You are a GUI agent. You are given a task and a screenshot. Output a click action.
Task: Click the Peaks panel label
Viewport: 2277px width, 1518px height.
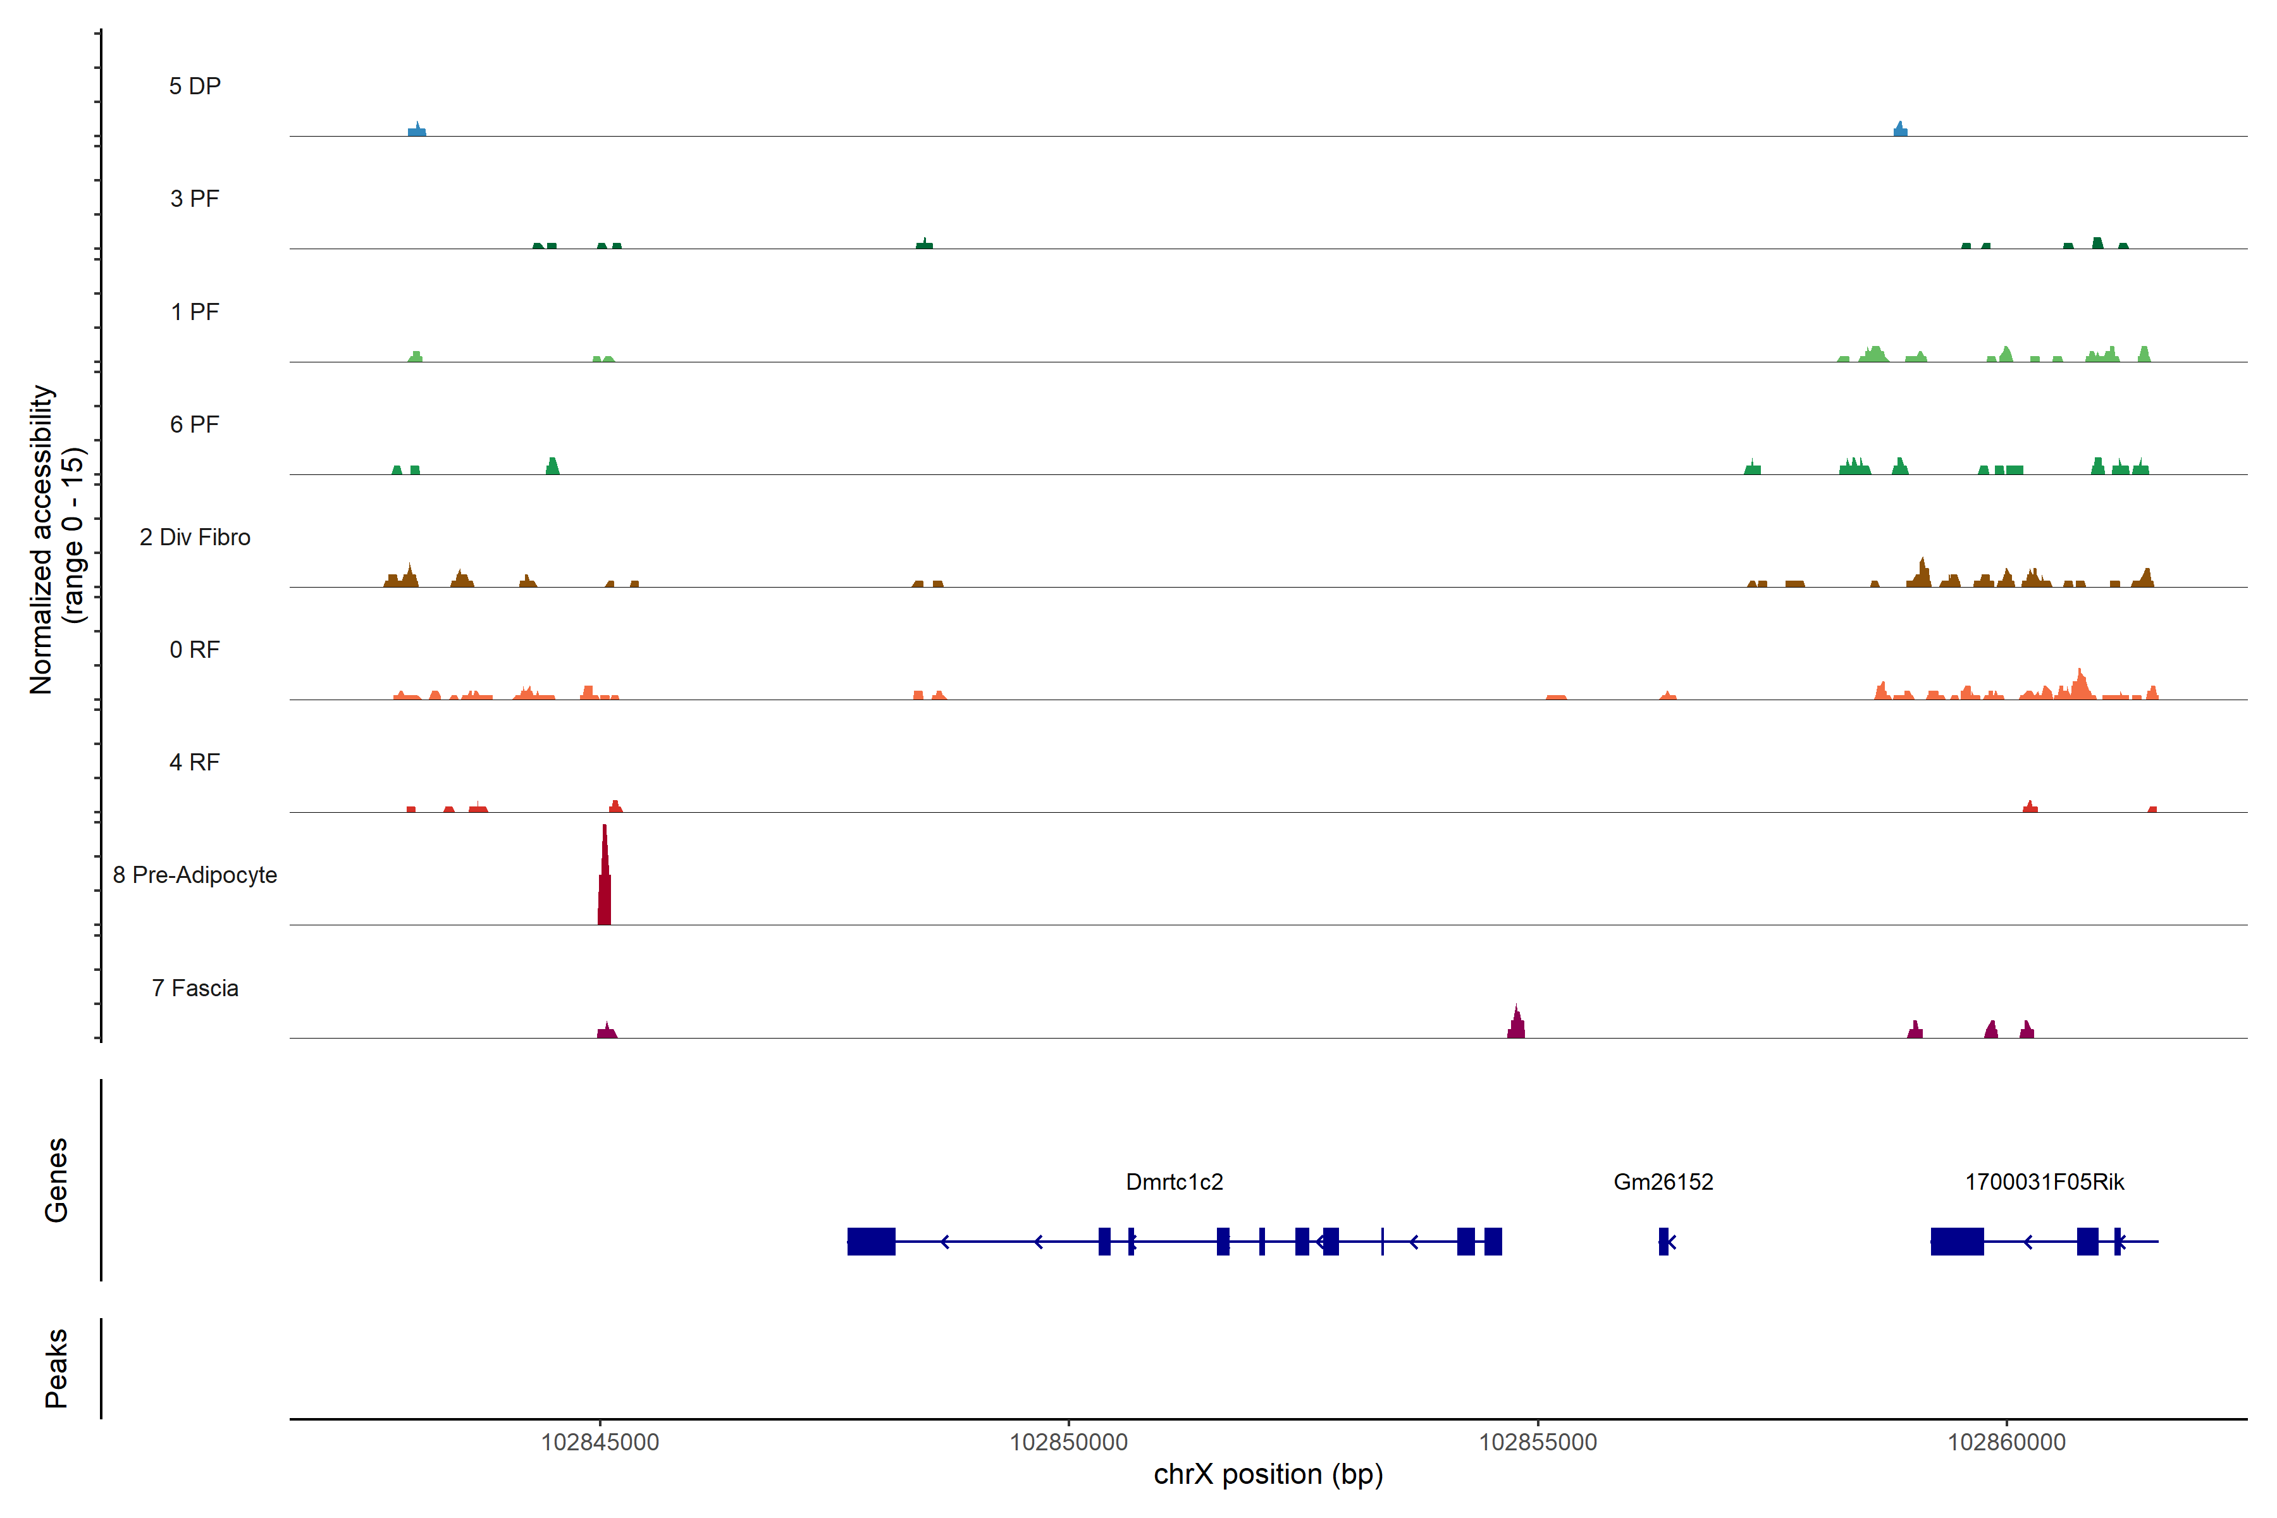(56, 1367)
